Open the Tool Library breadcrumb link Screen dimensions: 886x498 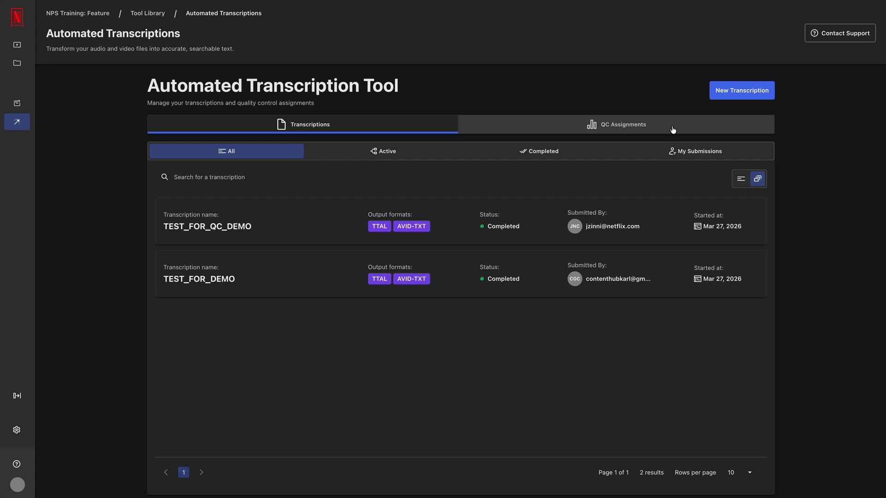pos(148,13)
